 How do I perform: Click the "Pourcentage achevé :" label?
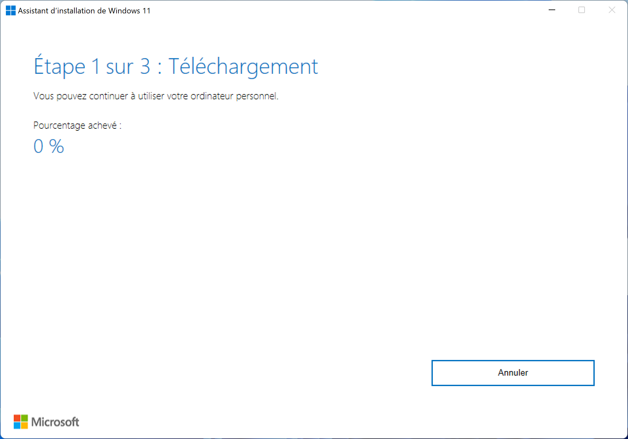[x=77, y=125]
